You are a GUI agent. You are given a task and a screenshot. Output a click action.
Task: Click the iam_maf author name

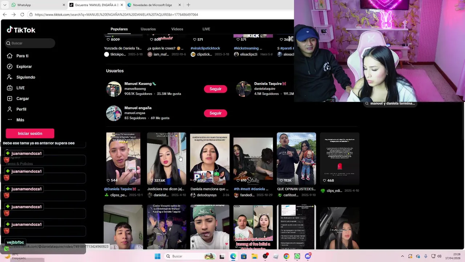[161, 54]
